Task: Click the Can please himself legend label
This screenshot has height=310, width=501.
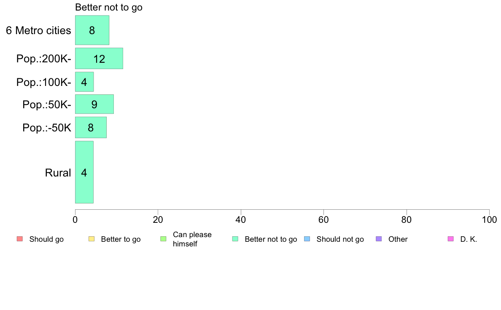Action: tap(192, 239)
